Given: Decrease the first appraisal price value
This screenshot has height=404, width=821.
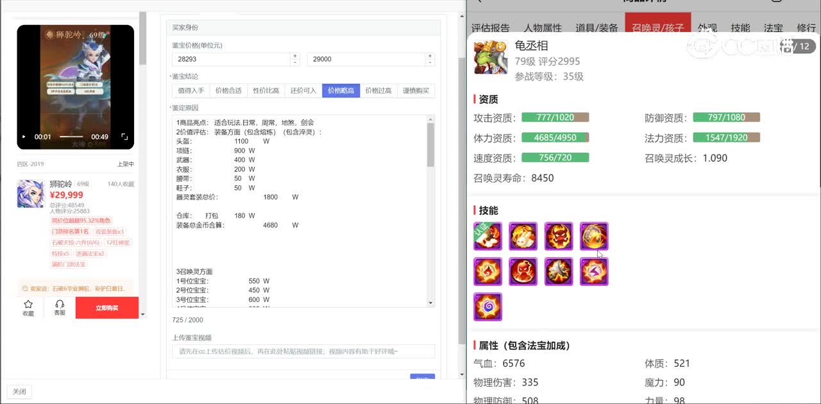Looking at the screenshot, I should 295,62.
